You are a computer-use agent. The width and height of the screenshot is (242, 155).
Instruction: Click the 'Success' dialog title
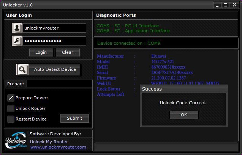[152, 89]
